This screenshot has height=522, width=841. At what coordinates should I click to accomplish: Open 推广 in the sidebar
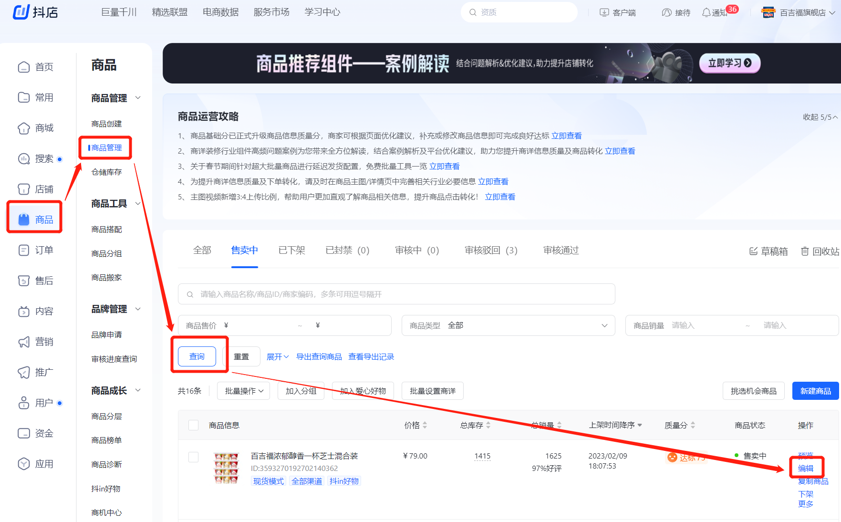tap(35, 372)
